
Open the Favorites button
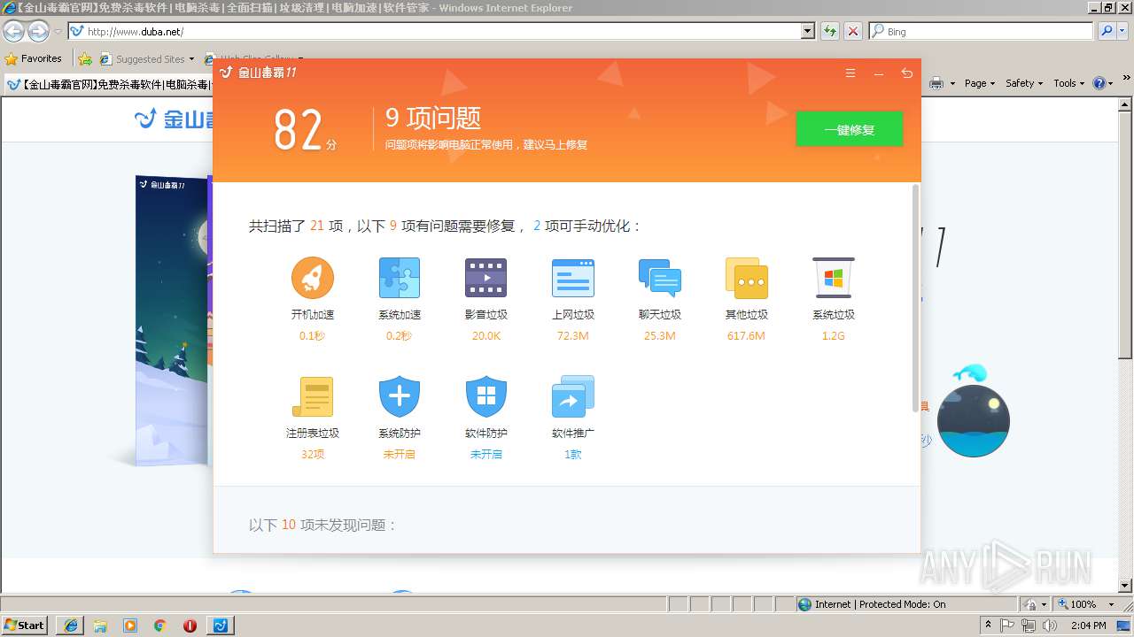34,59
